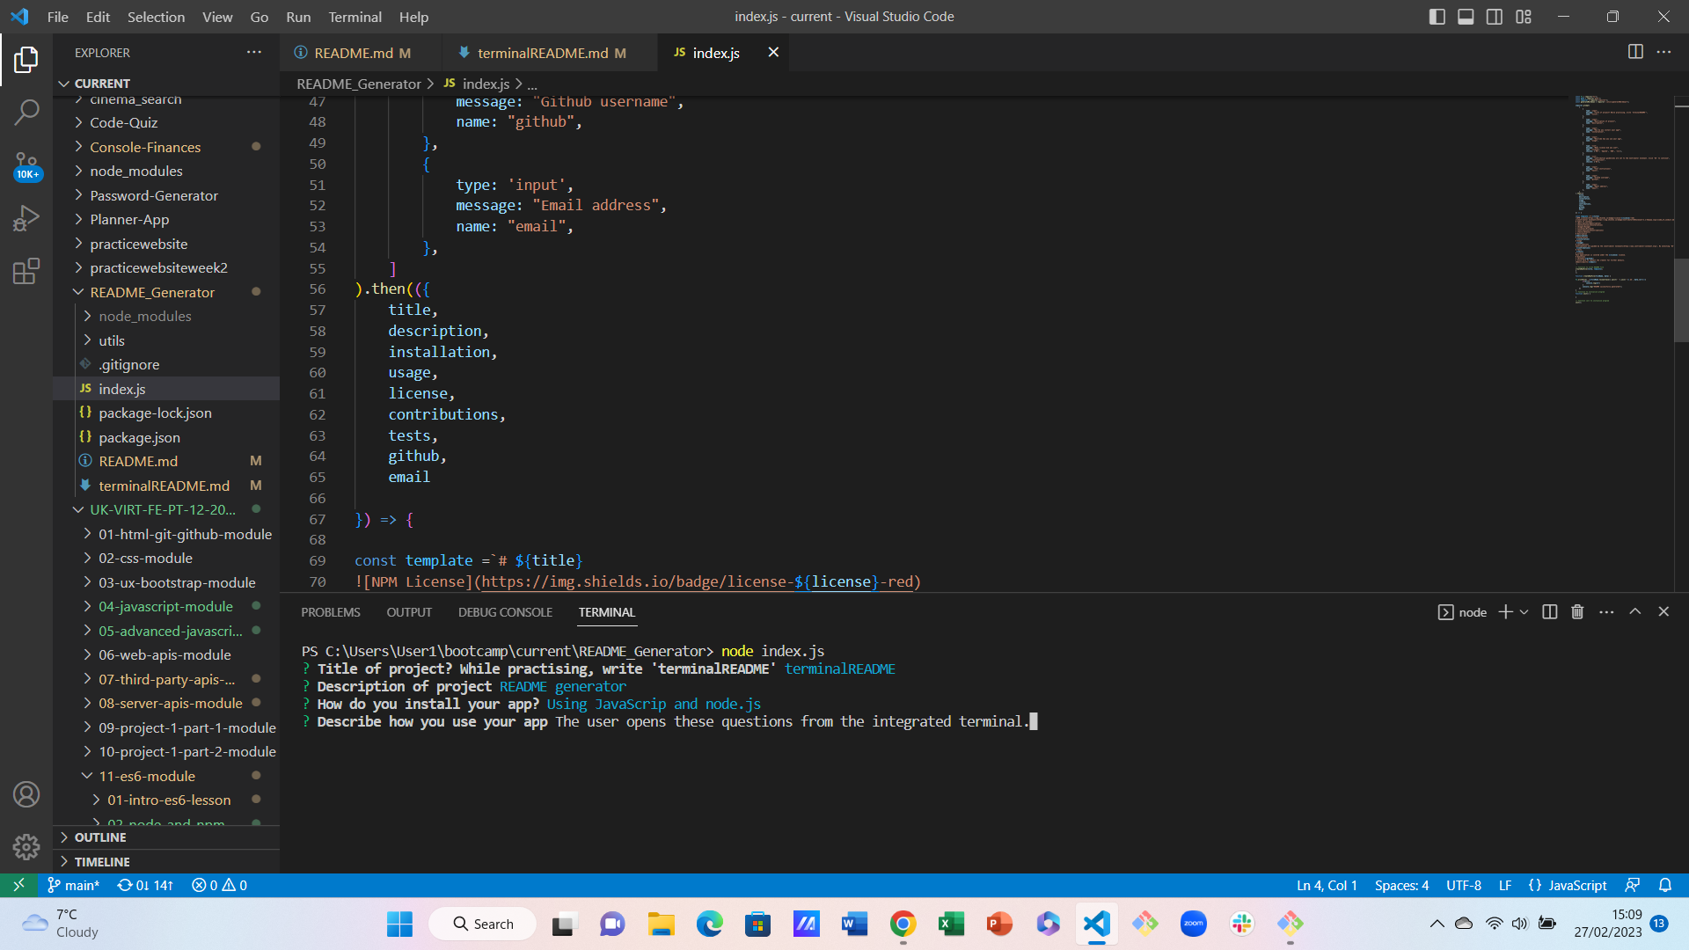The image size is (1689, 950).
Task: Toggle bottom panel visibility
Action: pyautogui.click(x=1466, y=17)
